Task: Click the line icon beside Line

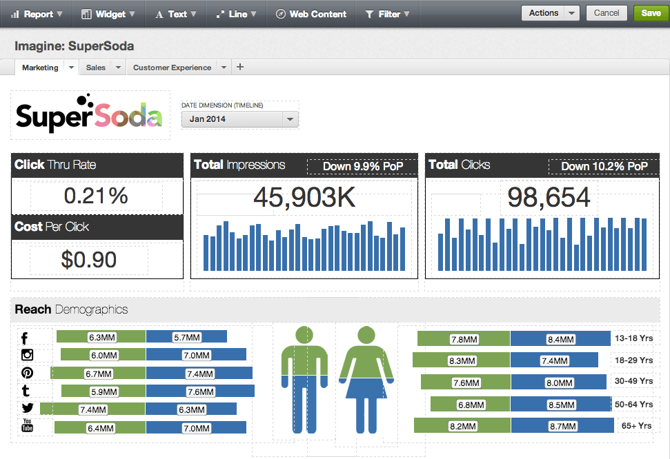Action: (x=220, y=14)
